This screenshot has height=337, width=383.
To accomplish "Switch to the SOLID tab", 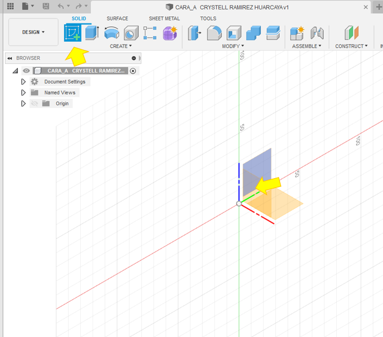I will [79, 19].
